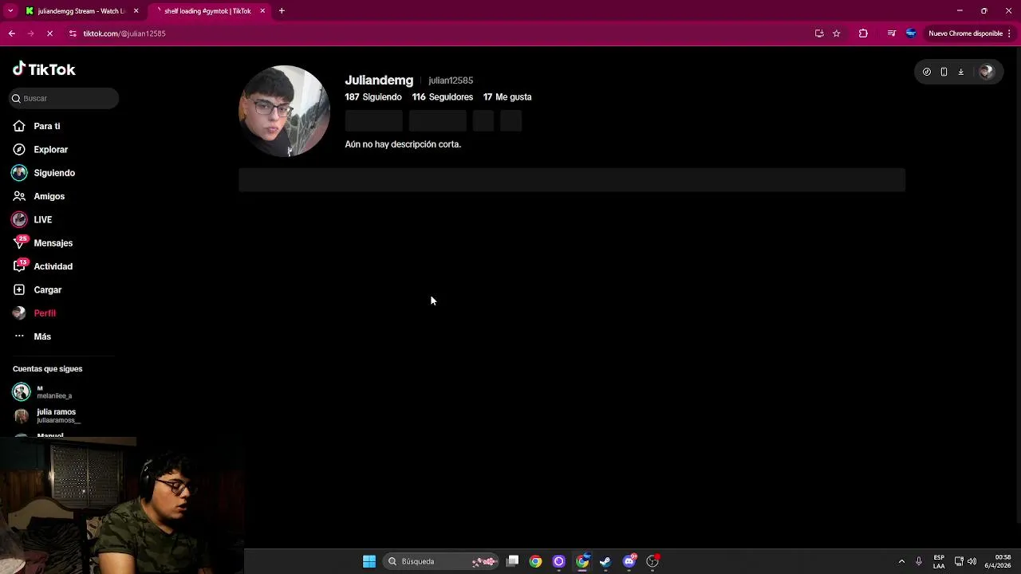This screenshot has width=1021, height=574.
Task: Click Nuevo Chrome disponible update button
Action: tap(965, 33)
